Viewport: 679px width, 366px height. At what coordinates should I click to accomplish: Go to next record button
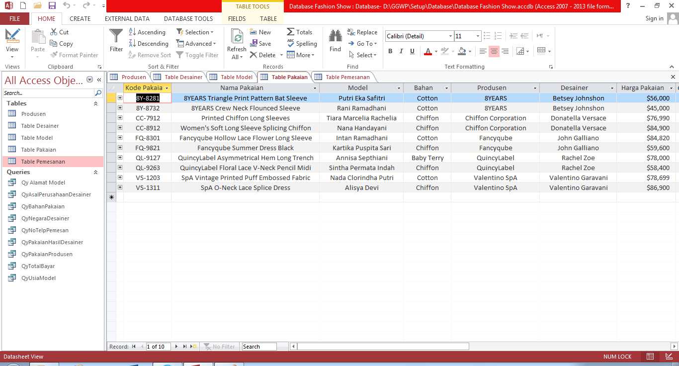(x=176, y=347)
